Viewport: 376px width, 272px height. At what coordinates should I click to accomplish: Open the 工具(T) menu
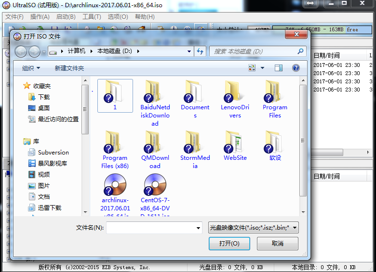(92, 17)
